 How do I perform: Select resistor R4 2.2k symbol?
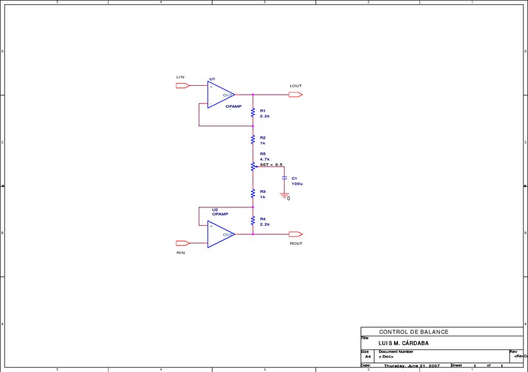coord(253,220)
